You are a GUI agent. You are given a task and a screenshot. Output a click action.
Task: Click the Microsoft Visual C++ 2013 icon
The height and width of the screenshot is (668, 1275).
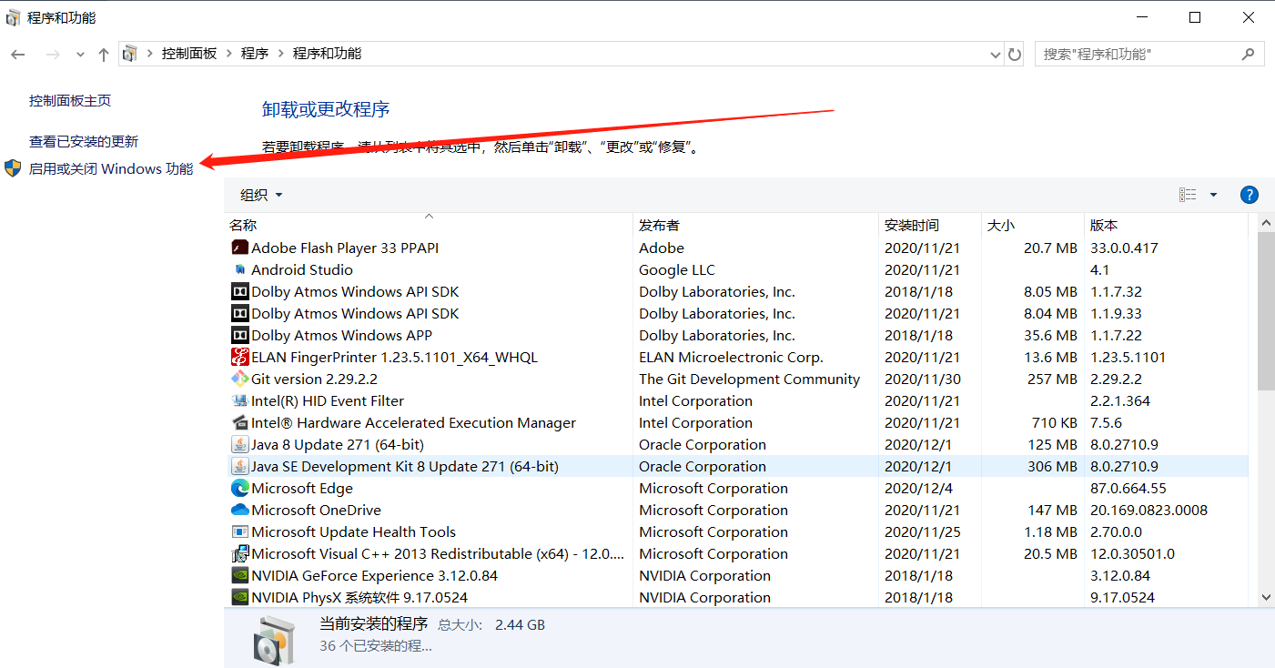coord(239,553)
